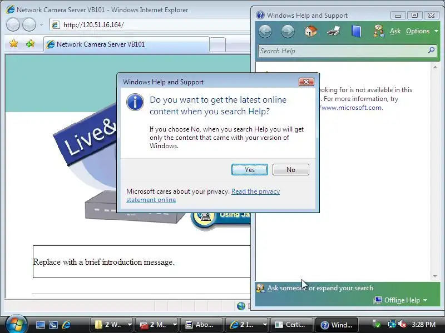The image size is (445, 333).
Task: Open the Offline Help dropdown
Action: (400, 300)
